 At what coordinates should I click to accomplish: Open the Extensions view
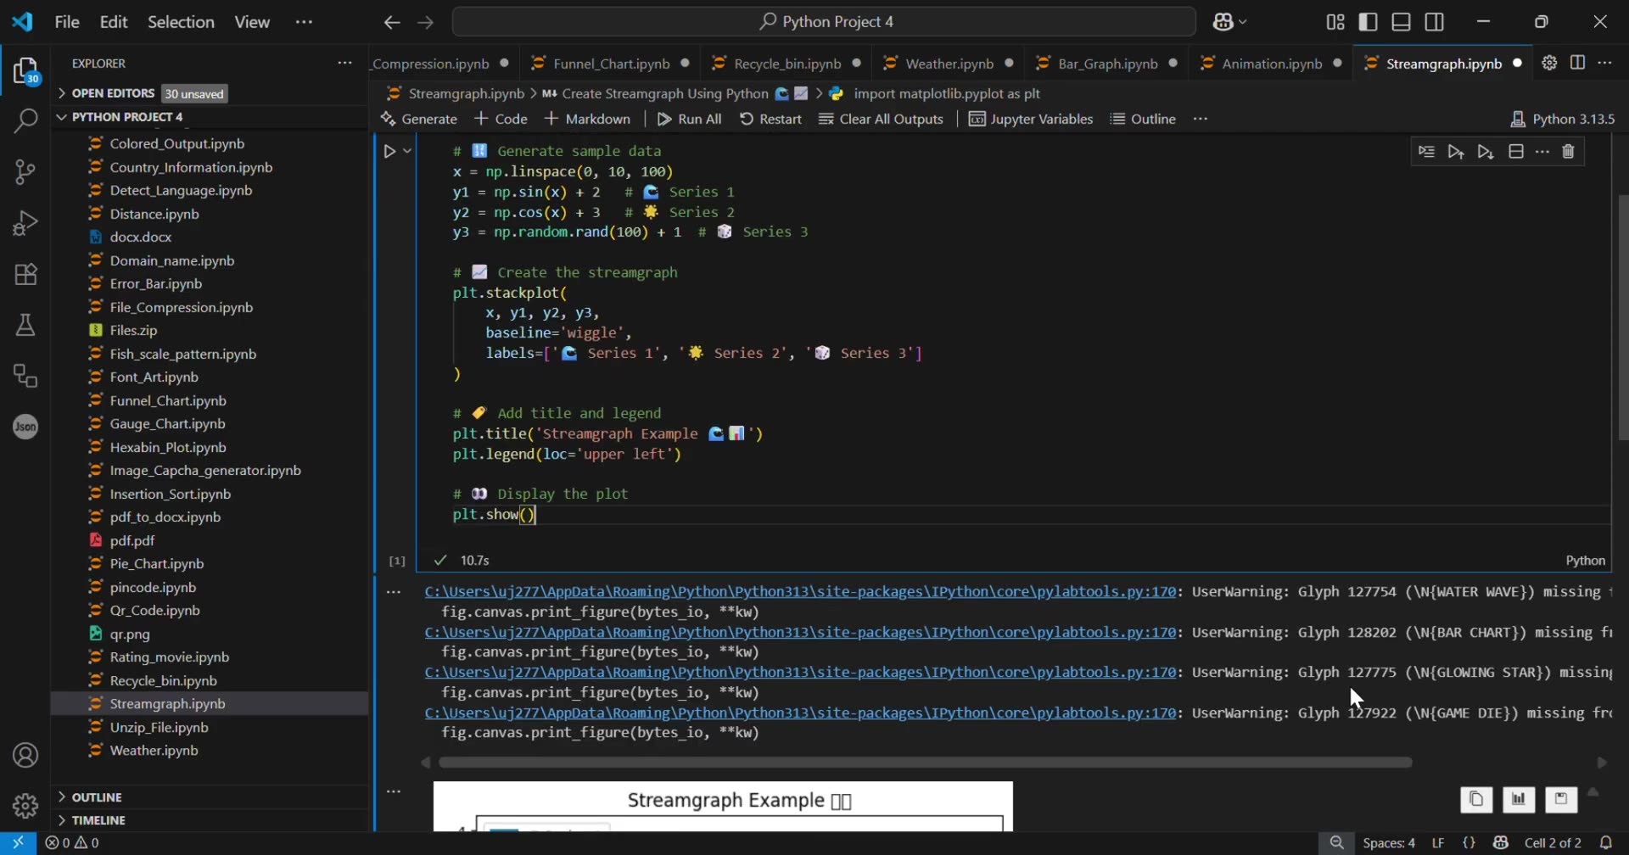coord(25,274)
